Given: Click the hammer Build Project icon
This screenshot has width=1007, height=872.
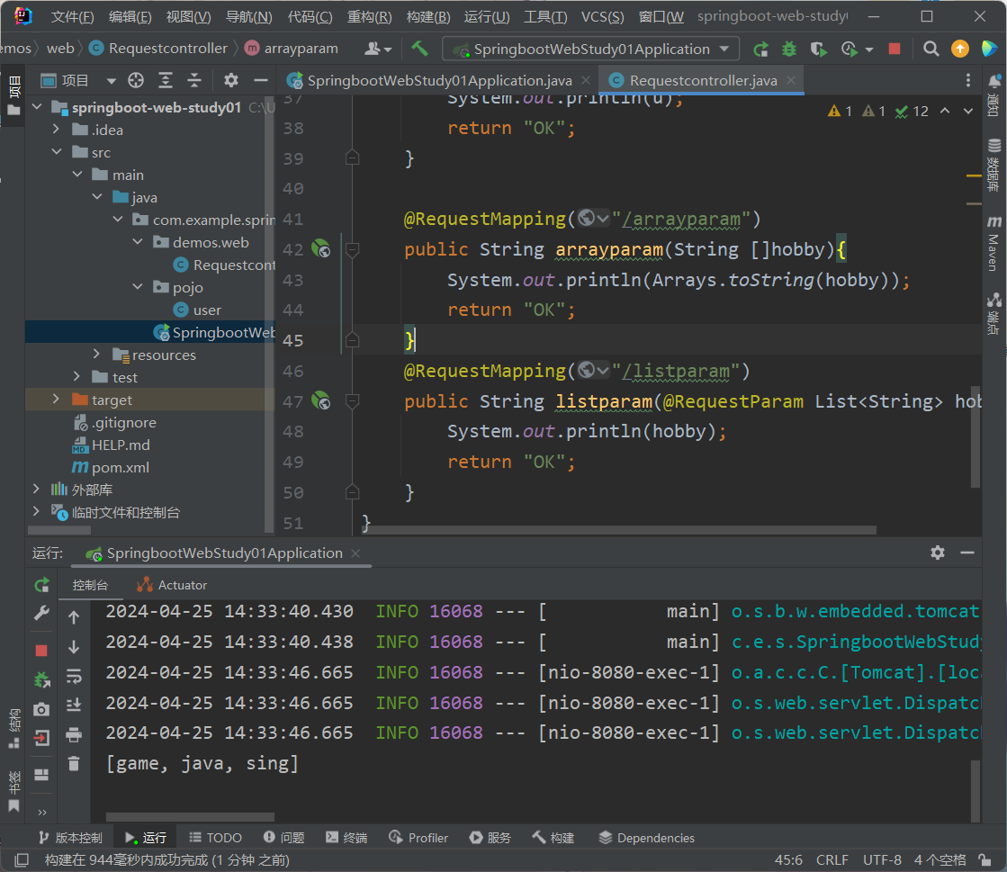Looking at the screenshot, I should 419,49.
